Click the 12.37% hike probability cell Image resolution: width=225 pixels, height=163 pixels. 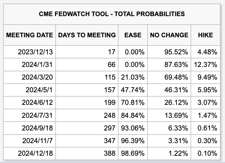click(205, 64)
